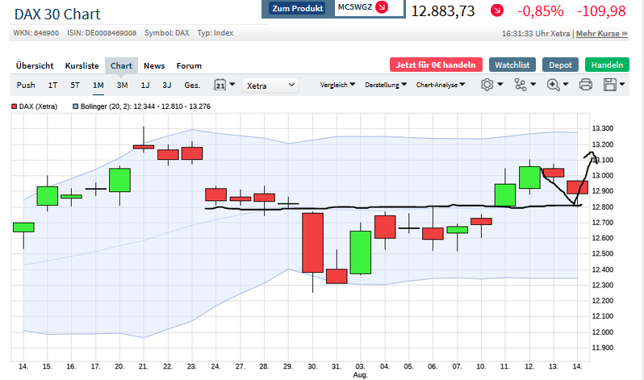The height and width of the screenshot is (380, 644).
Task: Select 1J timeframe
Action: point(145,85)
